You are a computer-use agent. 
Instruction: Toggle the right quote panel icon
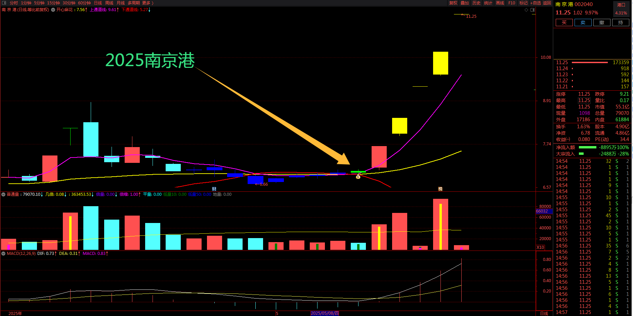pos(533,10)
